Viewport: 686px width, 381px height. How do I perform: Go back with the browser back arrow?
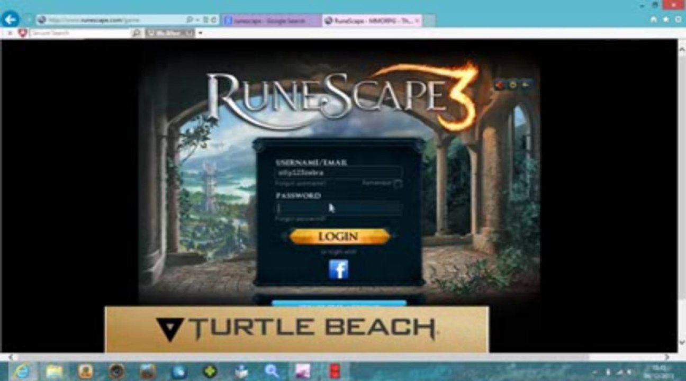(10, 20)
